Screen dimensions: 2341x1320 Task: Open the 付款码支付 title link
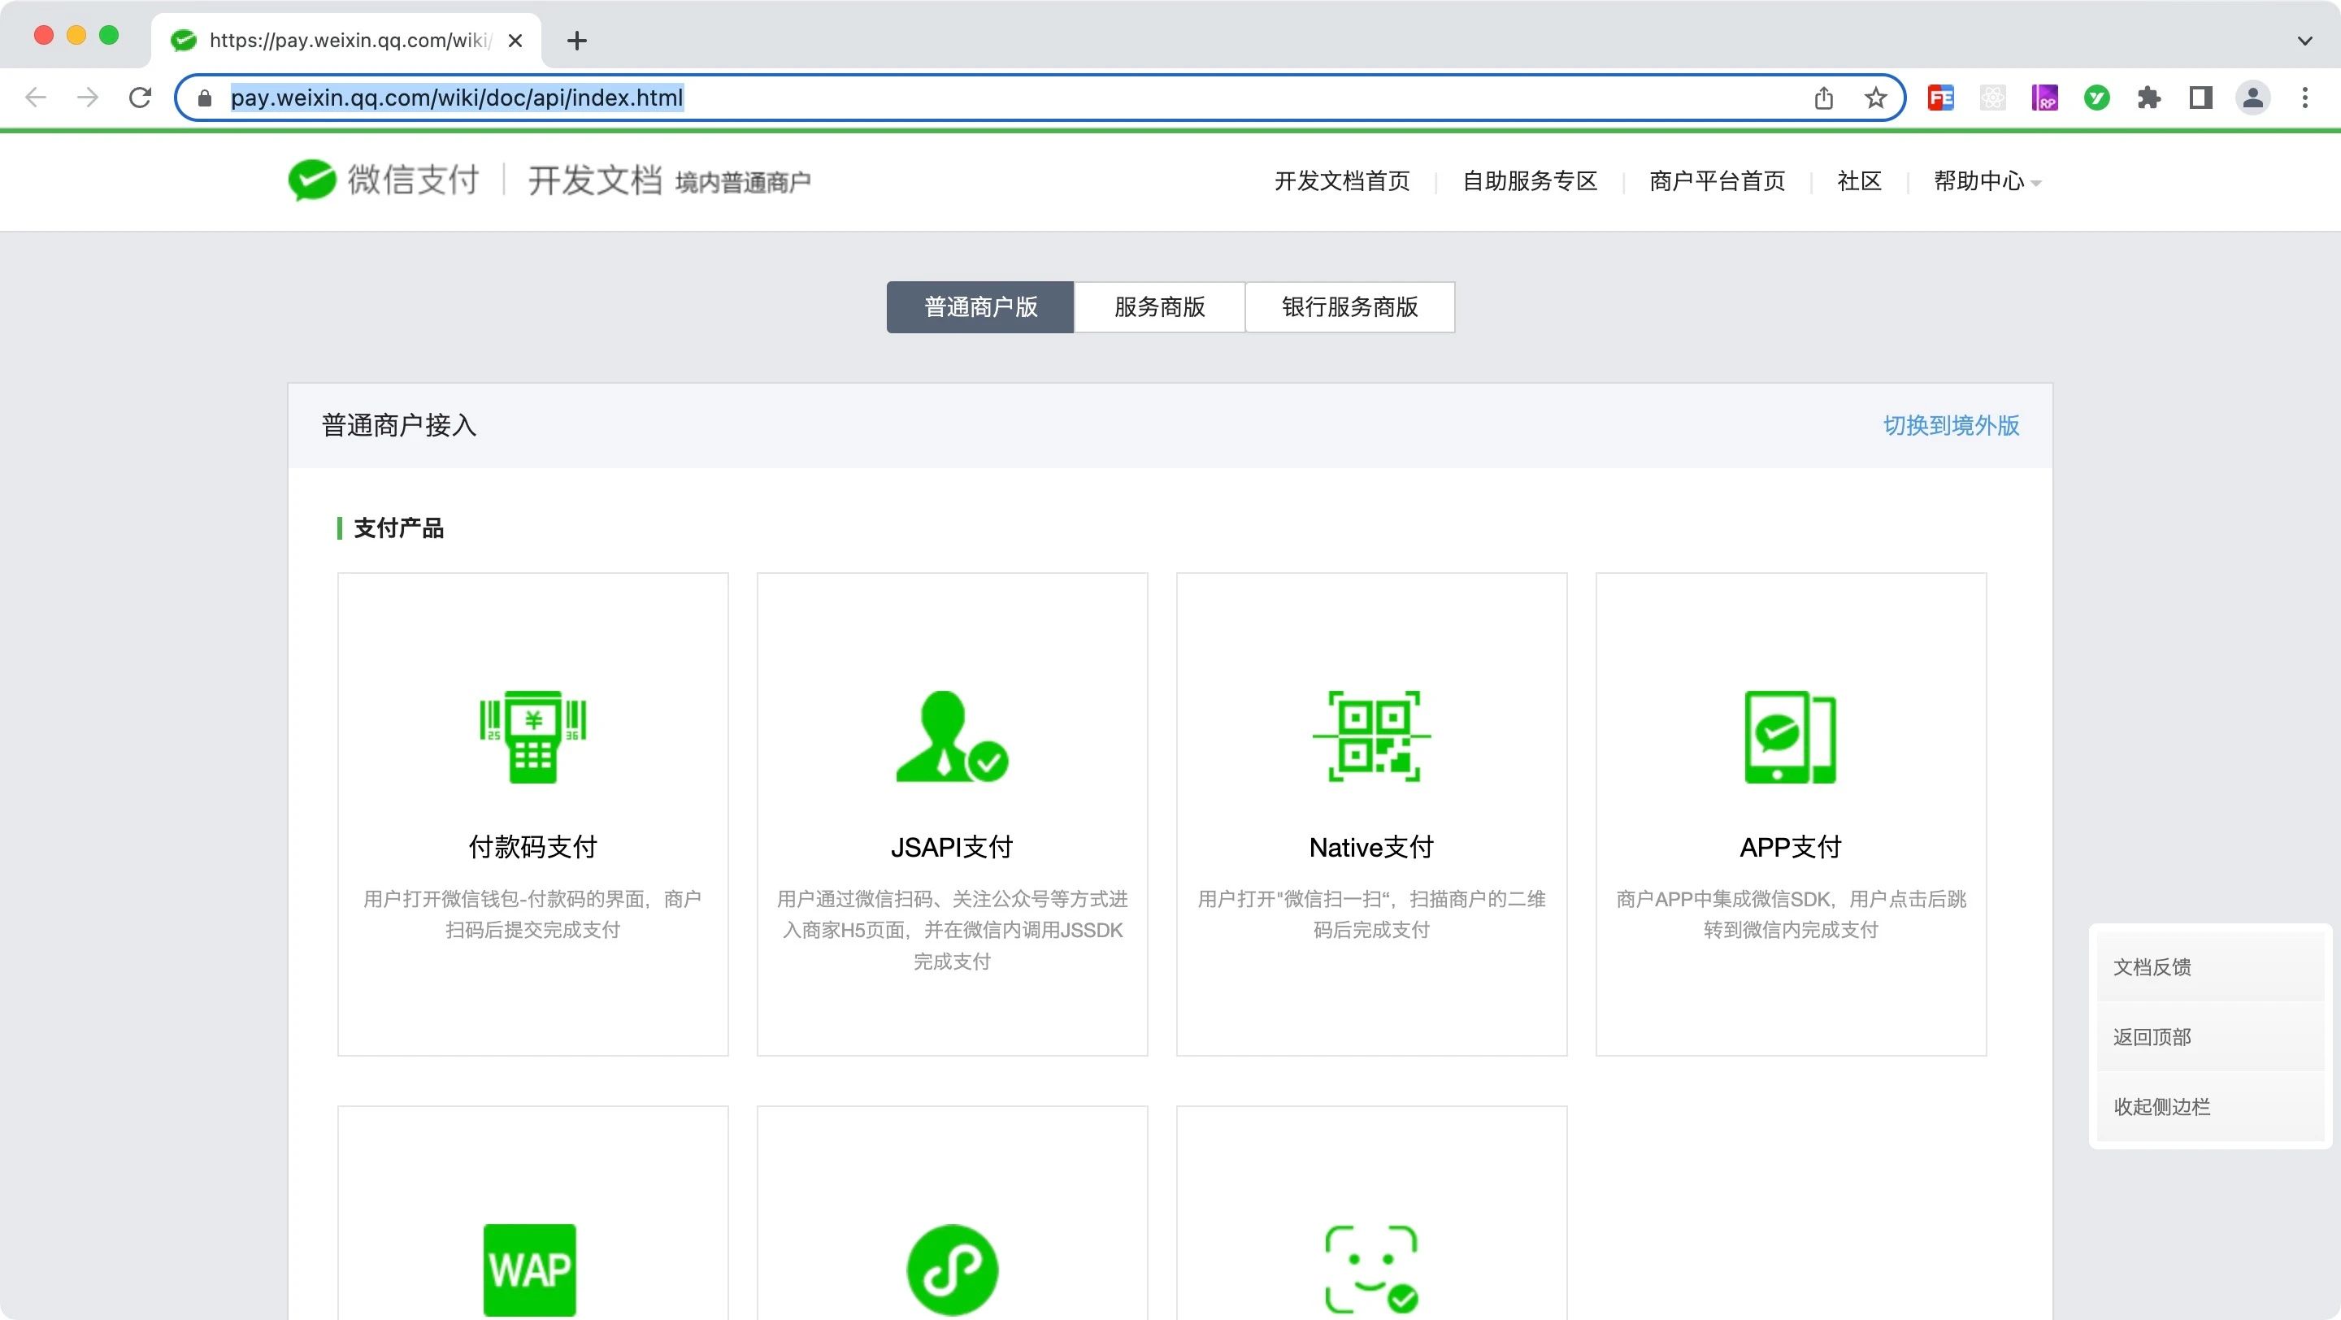(532, 847)
